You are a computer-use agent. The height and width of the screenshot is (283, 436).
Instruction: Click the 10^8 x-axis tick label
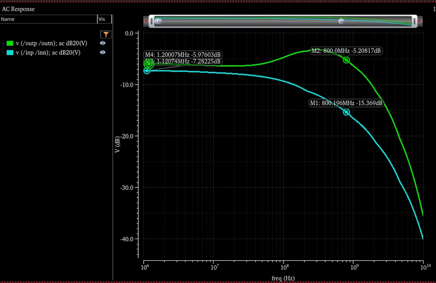click(284, 267)
